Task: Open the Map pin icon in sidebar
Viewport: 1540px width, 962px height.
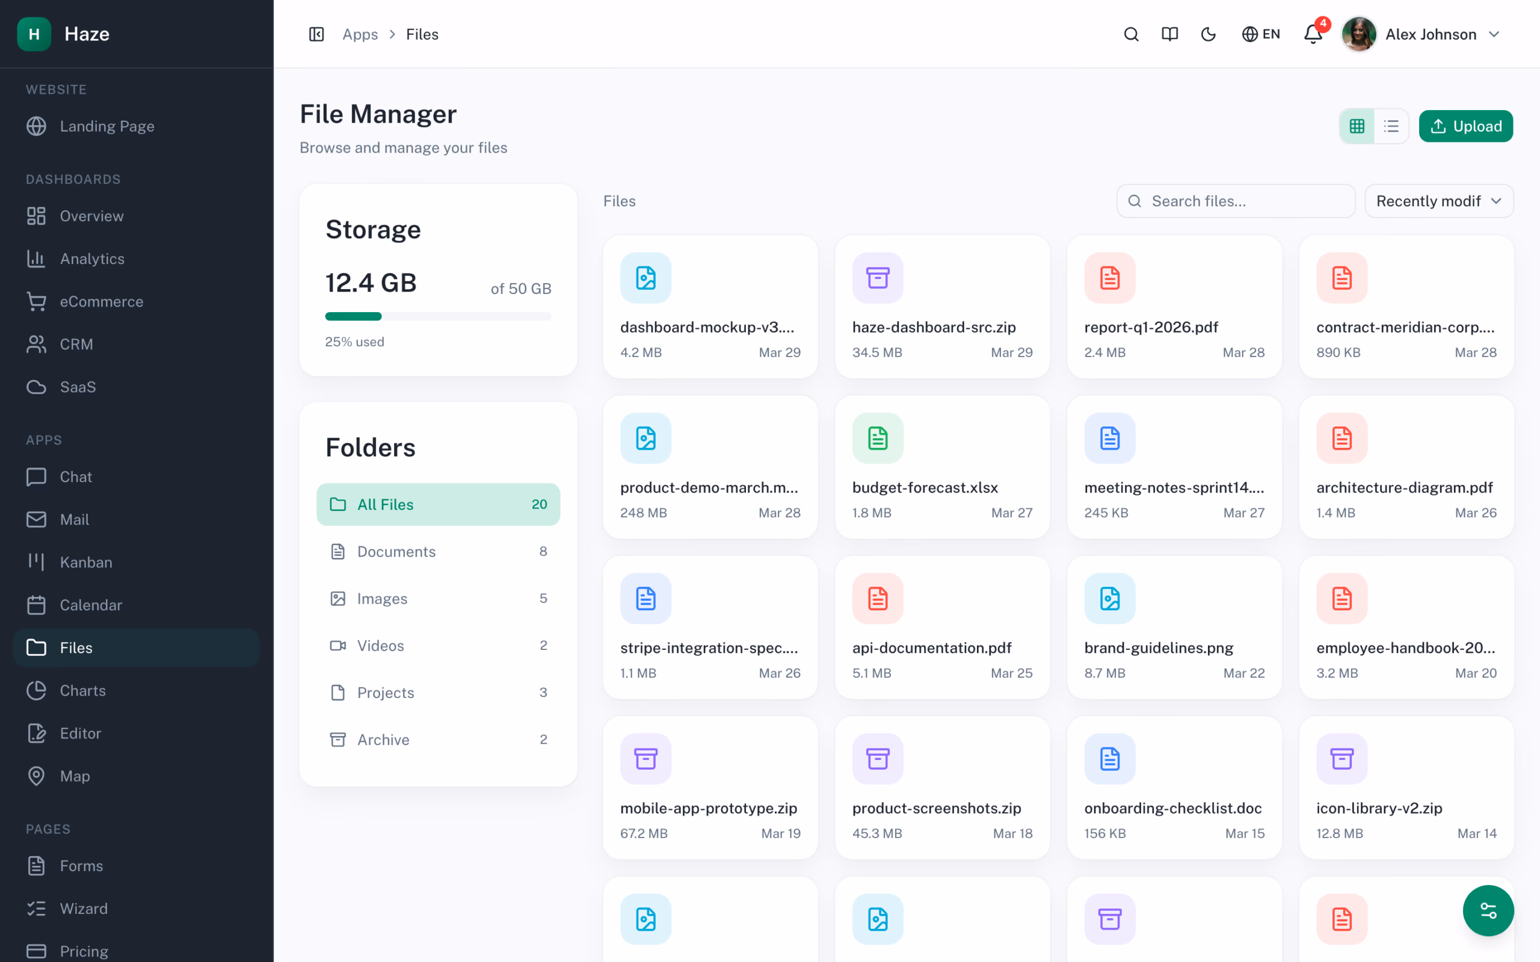Action: pyautogui.click(x=36, y=776)
